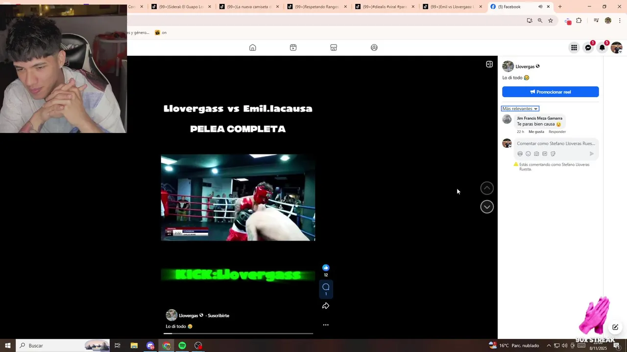Switch to Emil vs Llovergass tab
627x352 pixels.
452,7
